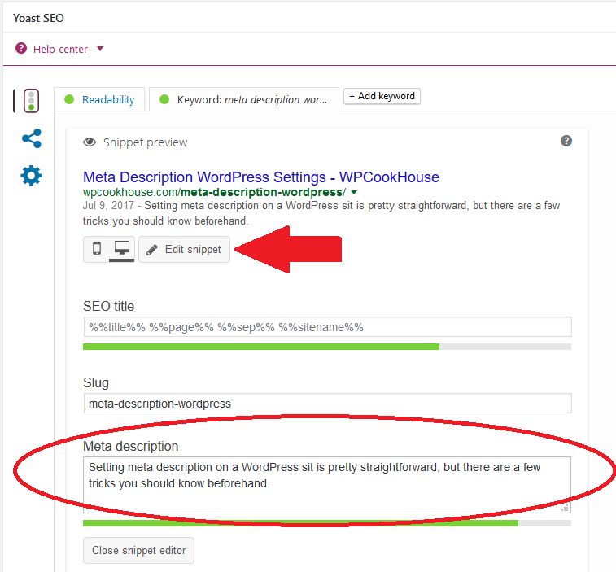Expand the green arrow next to the URL
Image resolution: width=616 pixels, height=572 pixels.
tap(354, 193)
